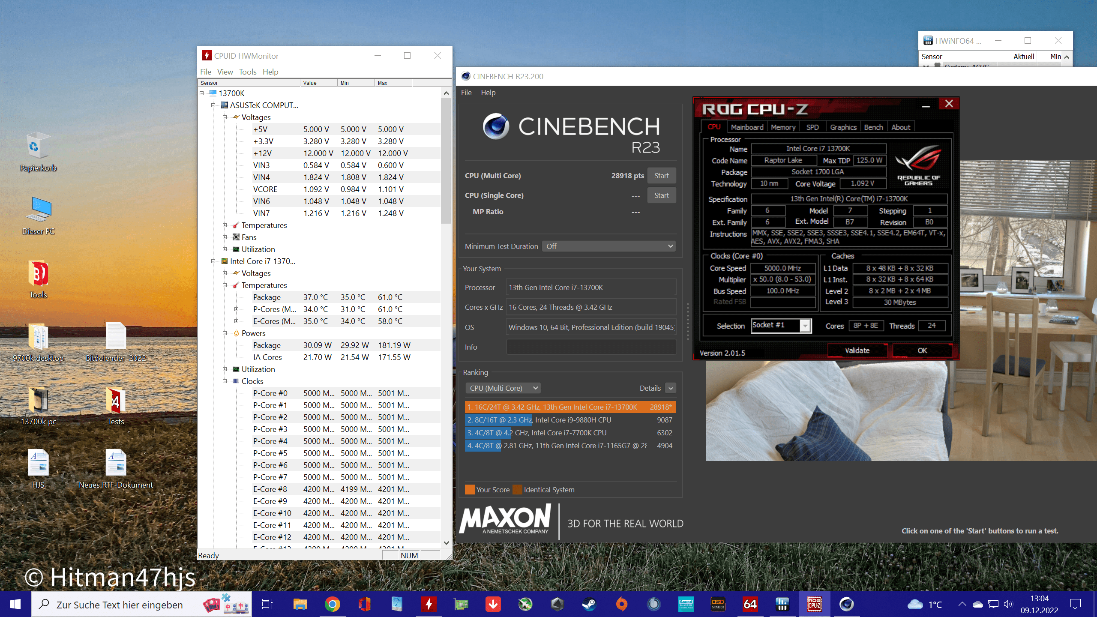Select the Tests folder icon
The height and width of the screenshot is (617, 1097).
click(x=116, y=406)
